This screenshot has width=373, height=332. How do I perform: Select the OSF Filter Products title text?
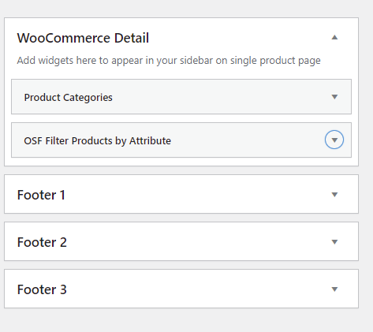pos(98,141)
